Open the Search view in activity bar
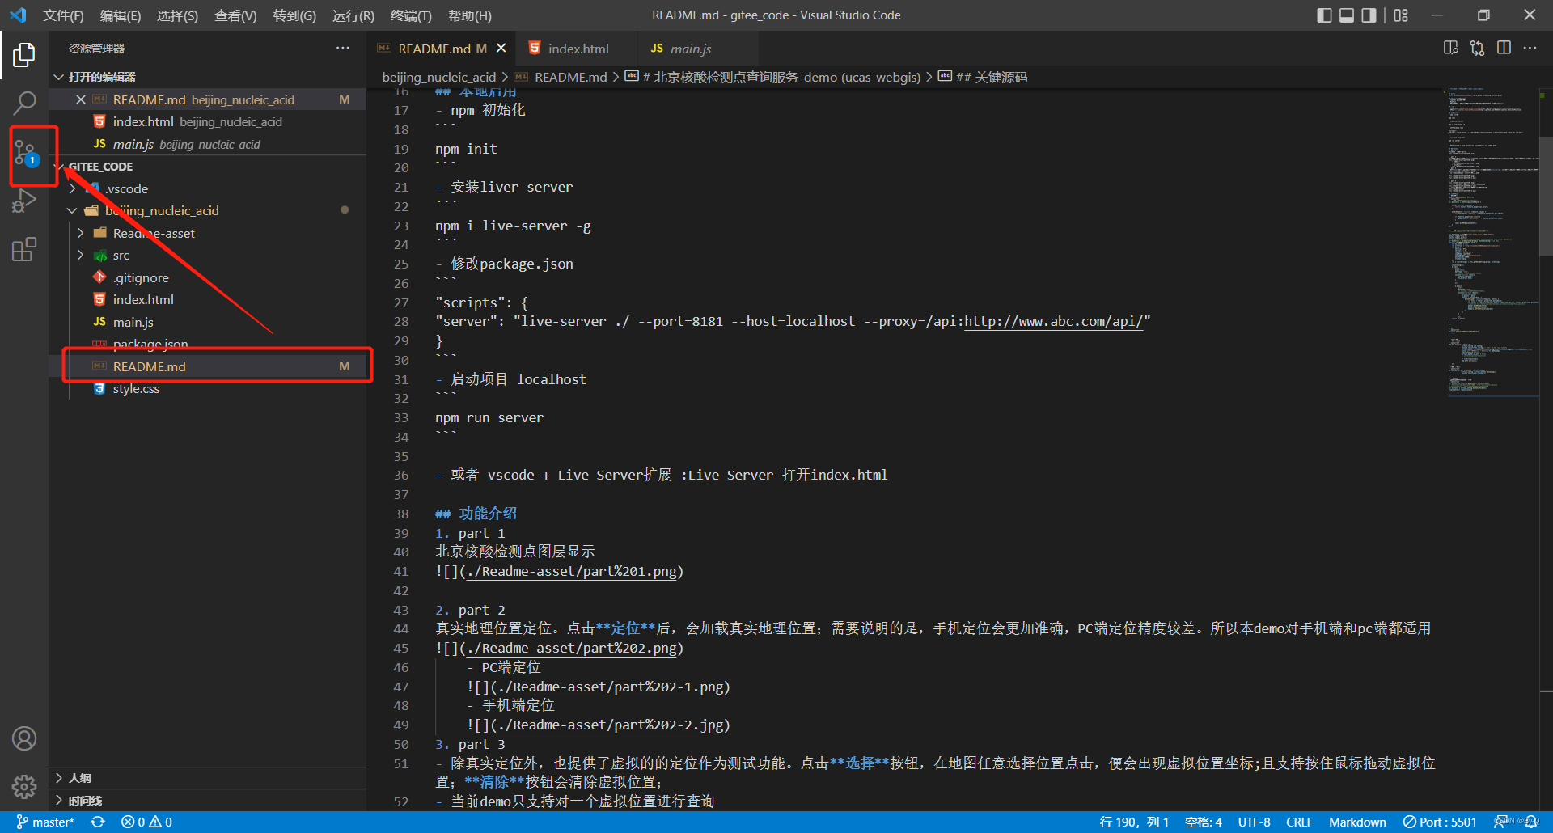The image size is (1553, 833). coord(24,103)
